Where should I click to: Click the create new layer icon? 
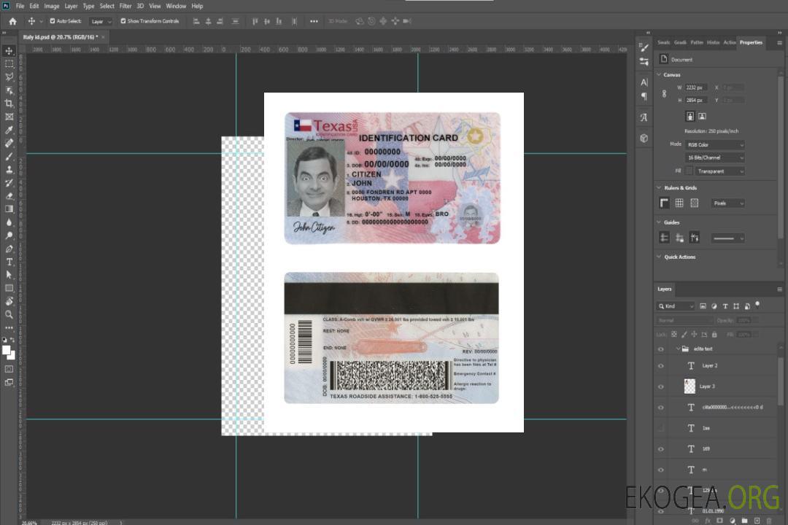[757, 521]
